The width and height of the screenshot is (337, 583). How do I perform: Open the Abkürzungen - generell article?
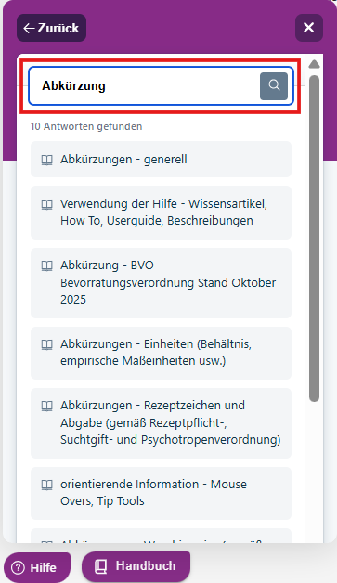pyautogui.click(x=161, y=159)
